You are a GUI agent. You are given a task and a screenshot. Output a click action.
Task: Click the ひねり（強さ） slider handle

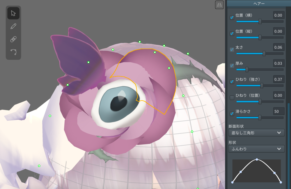[x=262, y=85]
